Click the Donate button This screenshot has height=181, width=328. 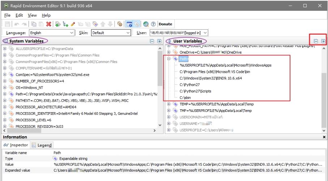165,24
